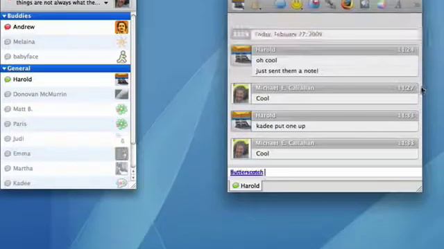Click sender name Harold on 11:24 message
The image size is (444, 249).
click(266, 50)
